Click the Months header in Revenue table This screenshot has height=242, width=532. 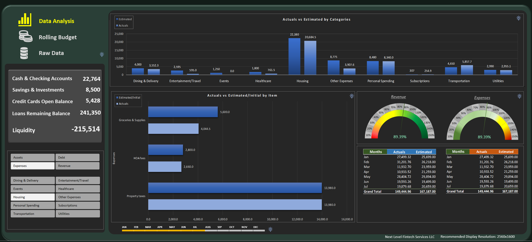tap(376, 152)
